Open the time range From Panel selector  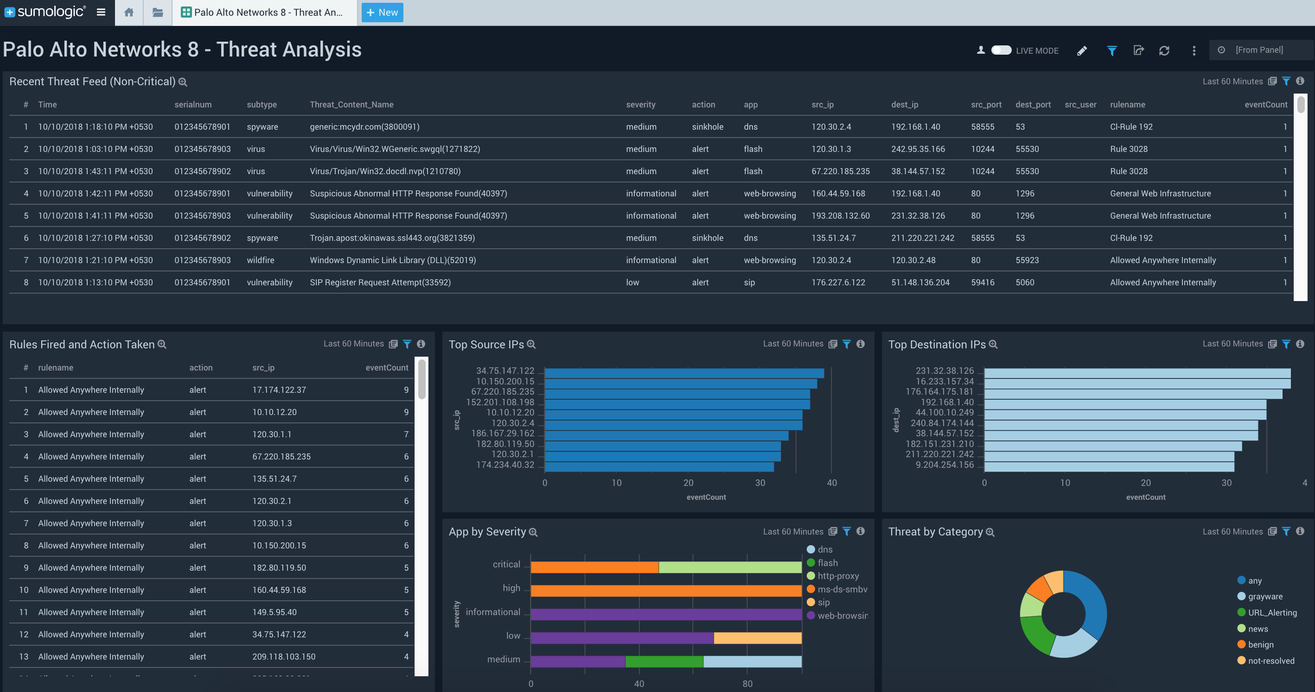point(1261,50)
